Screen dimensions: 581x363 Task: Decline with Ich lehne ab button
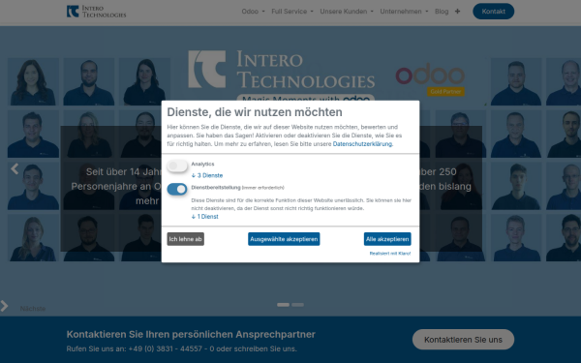(186, 239)
